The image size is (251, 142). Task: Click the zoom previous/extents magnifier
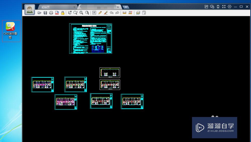coord(87,13)
